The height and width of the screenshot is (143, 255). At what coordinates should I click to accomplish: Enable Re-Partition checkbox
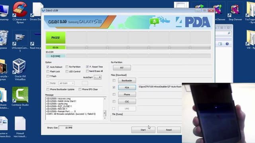click(x=67, y=67)
